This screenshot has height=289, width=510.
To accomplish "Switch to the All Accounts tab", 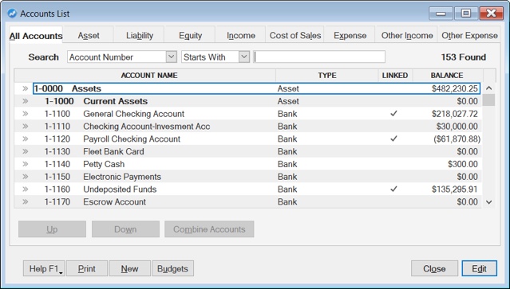I will (x=36, y=36).
